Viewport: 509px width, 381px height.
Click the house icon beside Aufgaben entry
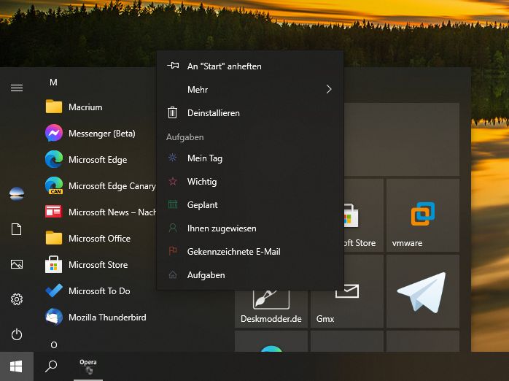point(173,274)
